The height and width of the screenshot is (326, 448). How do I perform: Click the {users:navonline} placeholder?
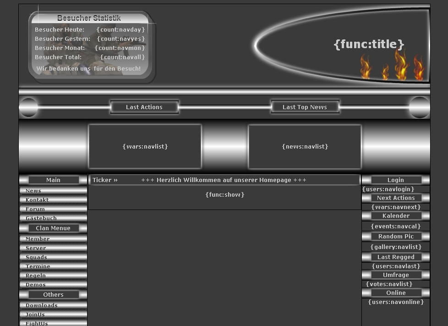[396, 302]
